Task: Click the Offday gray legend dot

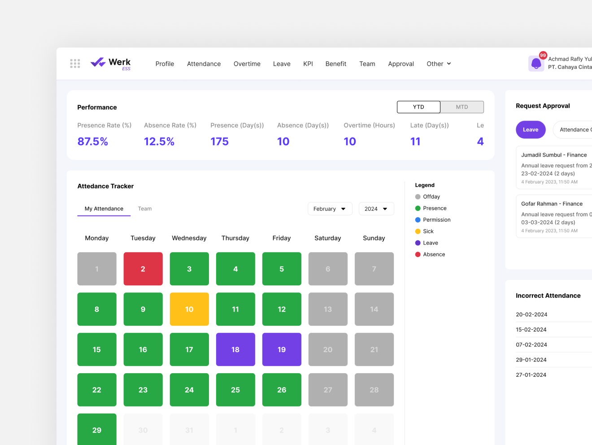Action: pos(418,196)
